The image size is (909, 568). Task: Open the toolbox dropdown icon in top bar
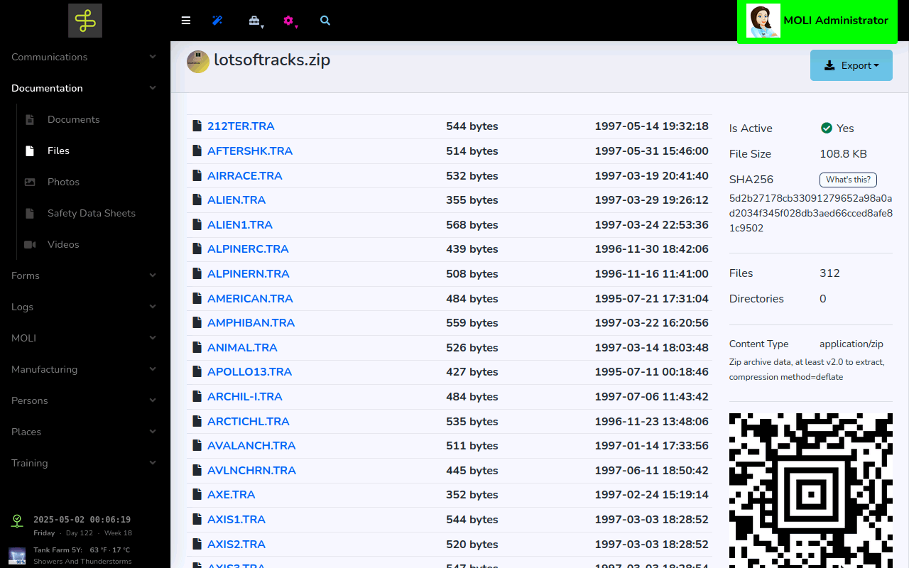pos(254,21)
